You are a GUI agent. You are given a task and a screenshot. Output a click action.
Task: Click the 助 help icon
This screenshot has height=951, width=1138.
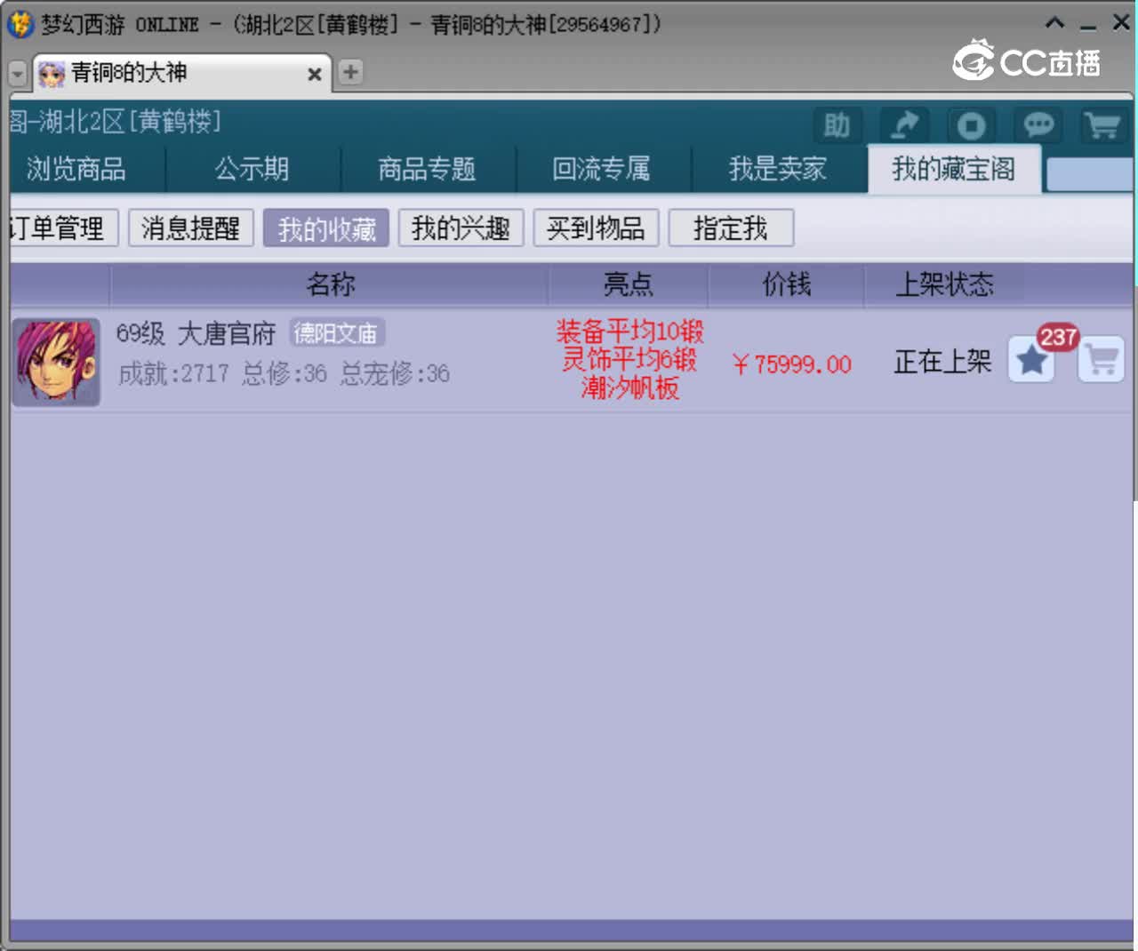point(837,125)
